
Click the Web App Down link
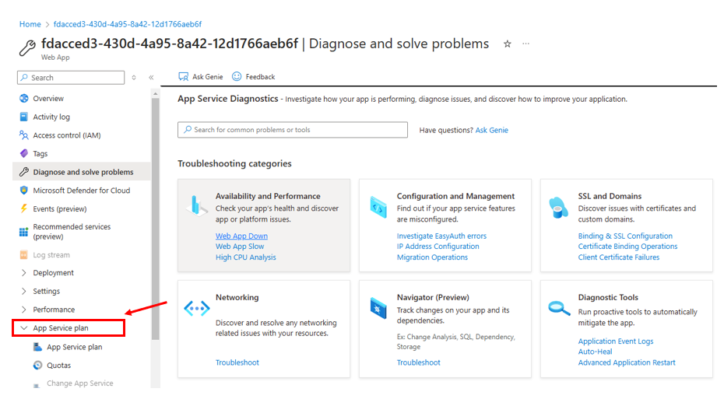coord(241,236)
